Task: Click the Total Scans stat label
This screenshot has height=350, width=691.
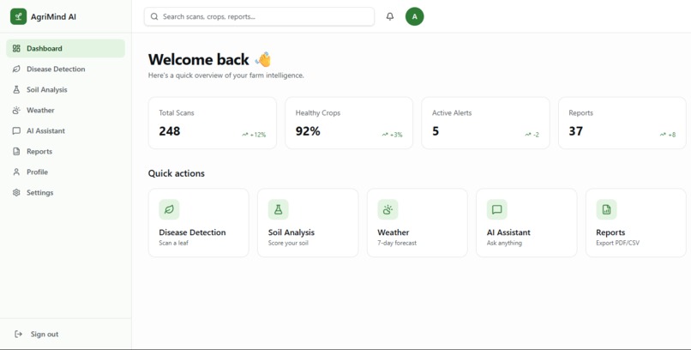Action: click(177, 113)
